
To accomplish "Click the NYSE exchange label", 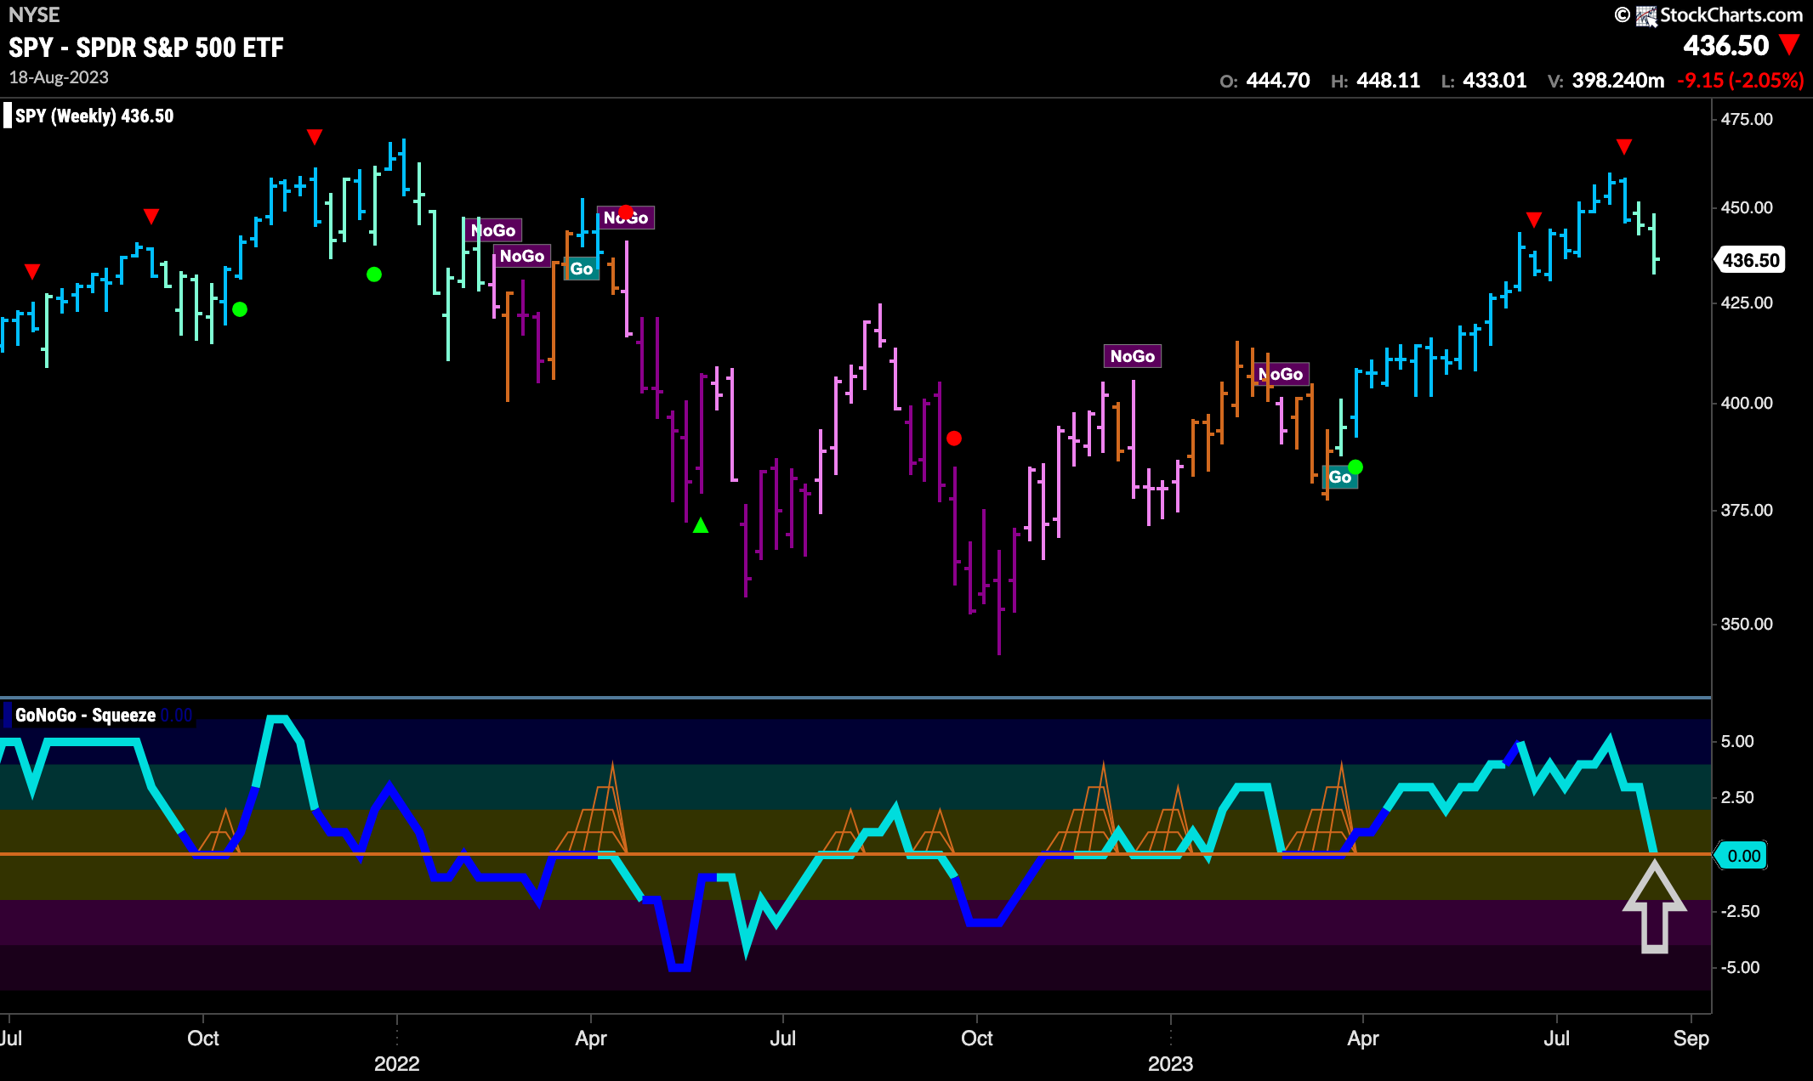I will point(34,15).
